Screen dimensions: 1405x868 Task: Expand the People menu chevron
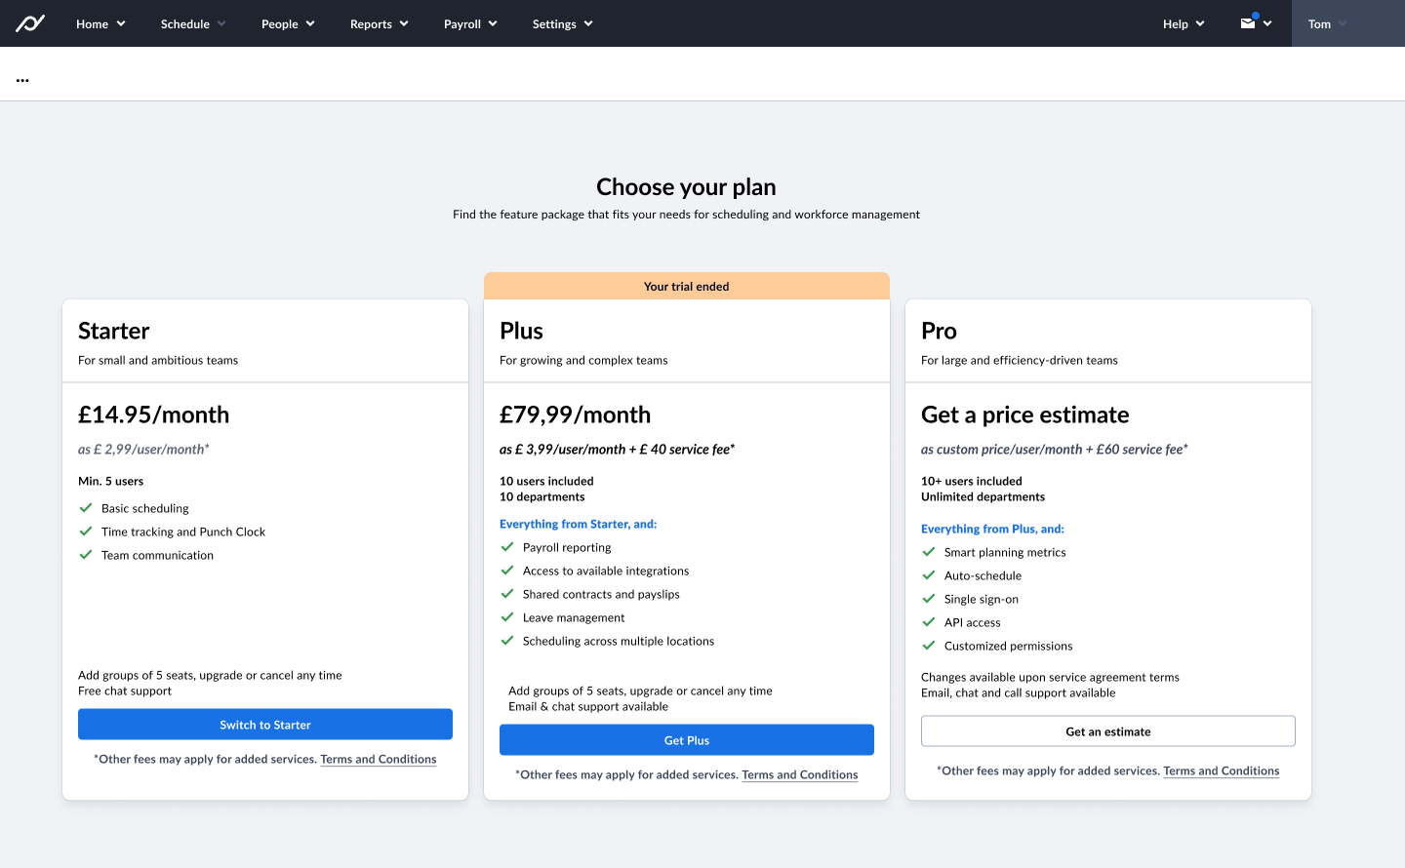tap(310, 24)
